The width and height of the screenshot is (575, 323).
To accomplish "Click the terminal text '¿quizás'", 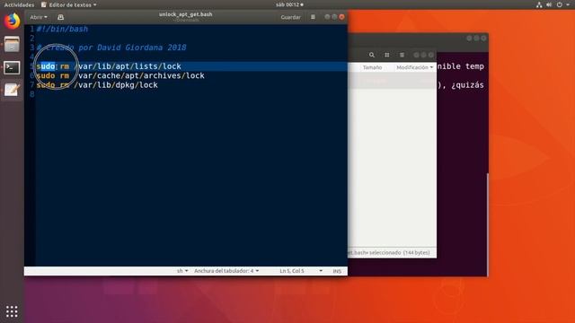I will (x=467, y=85).
